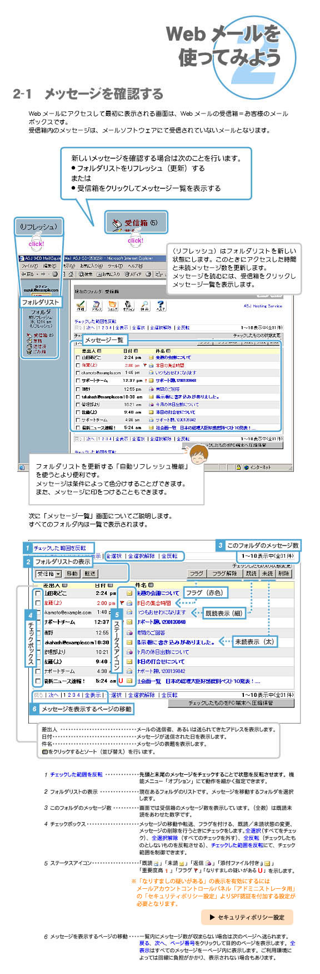320x974 pixels.
Task: Select 送信済 folder in browser window folder list
Action: pos(39,346)
